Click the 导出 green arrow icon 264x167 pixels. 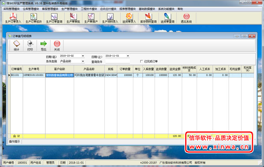pos(44,46)
